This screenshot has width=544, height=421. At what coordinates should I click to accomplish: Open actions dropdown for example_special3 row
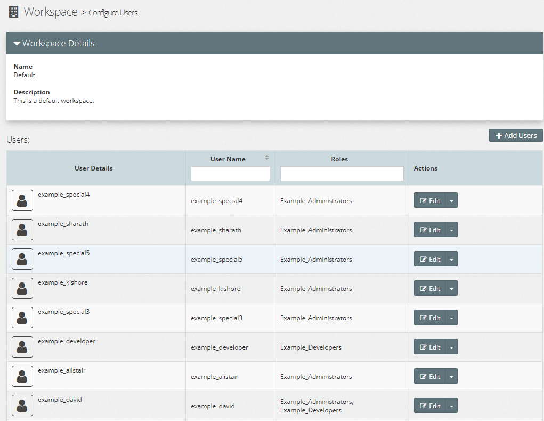(451, 318)
